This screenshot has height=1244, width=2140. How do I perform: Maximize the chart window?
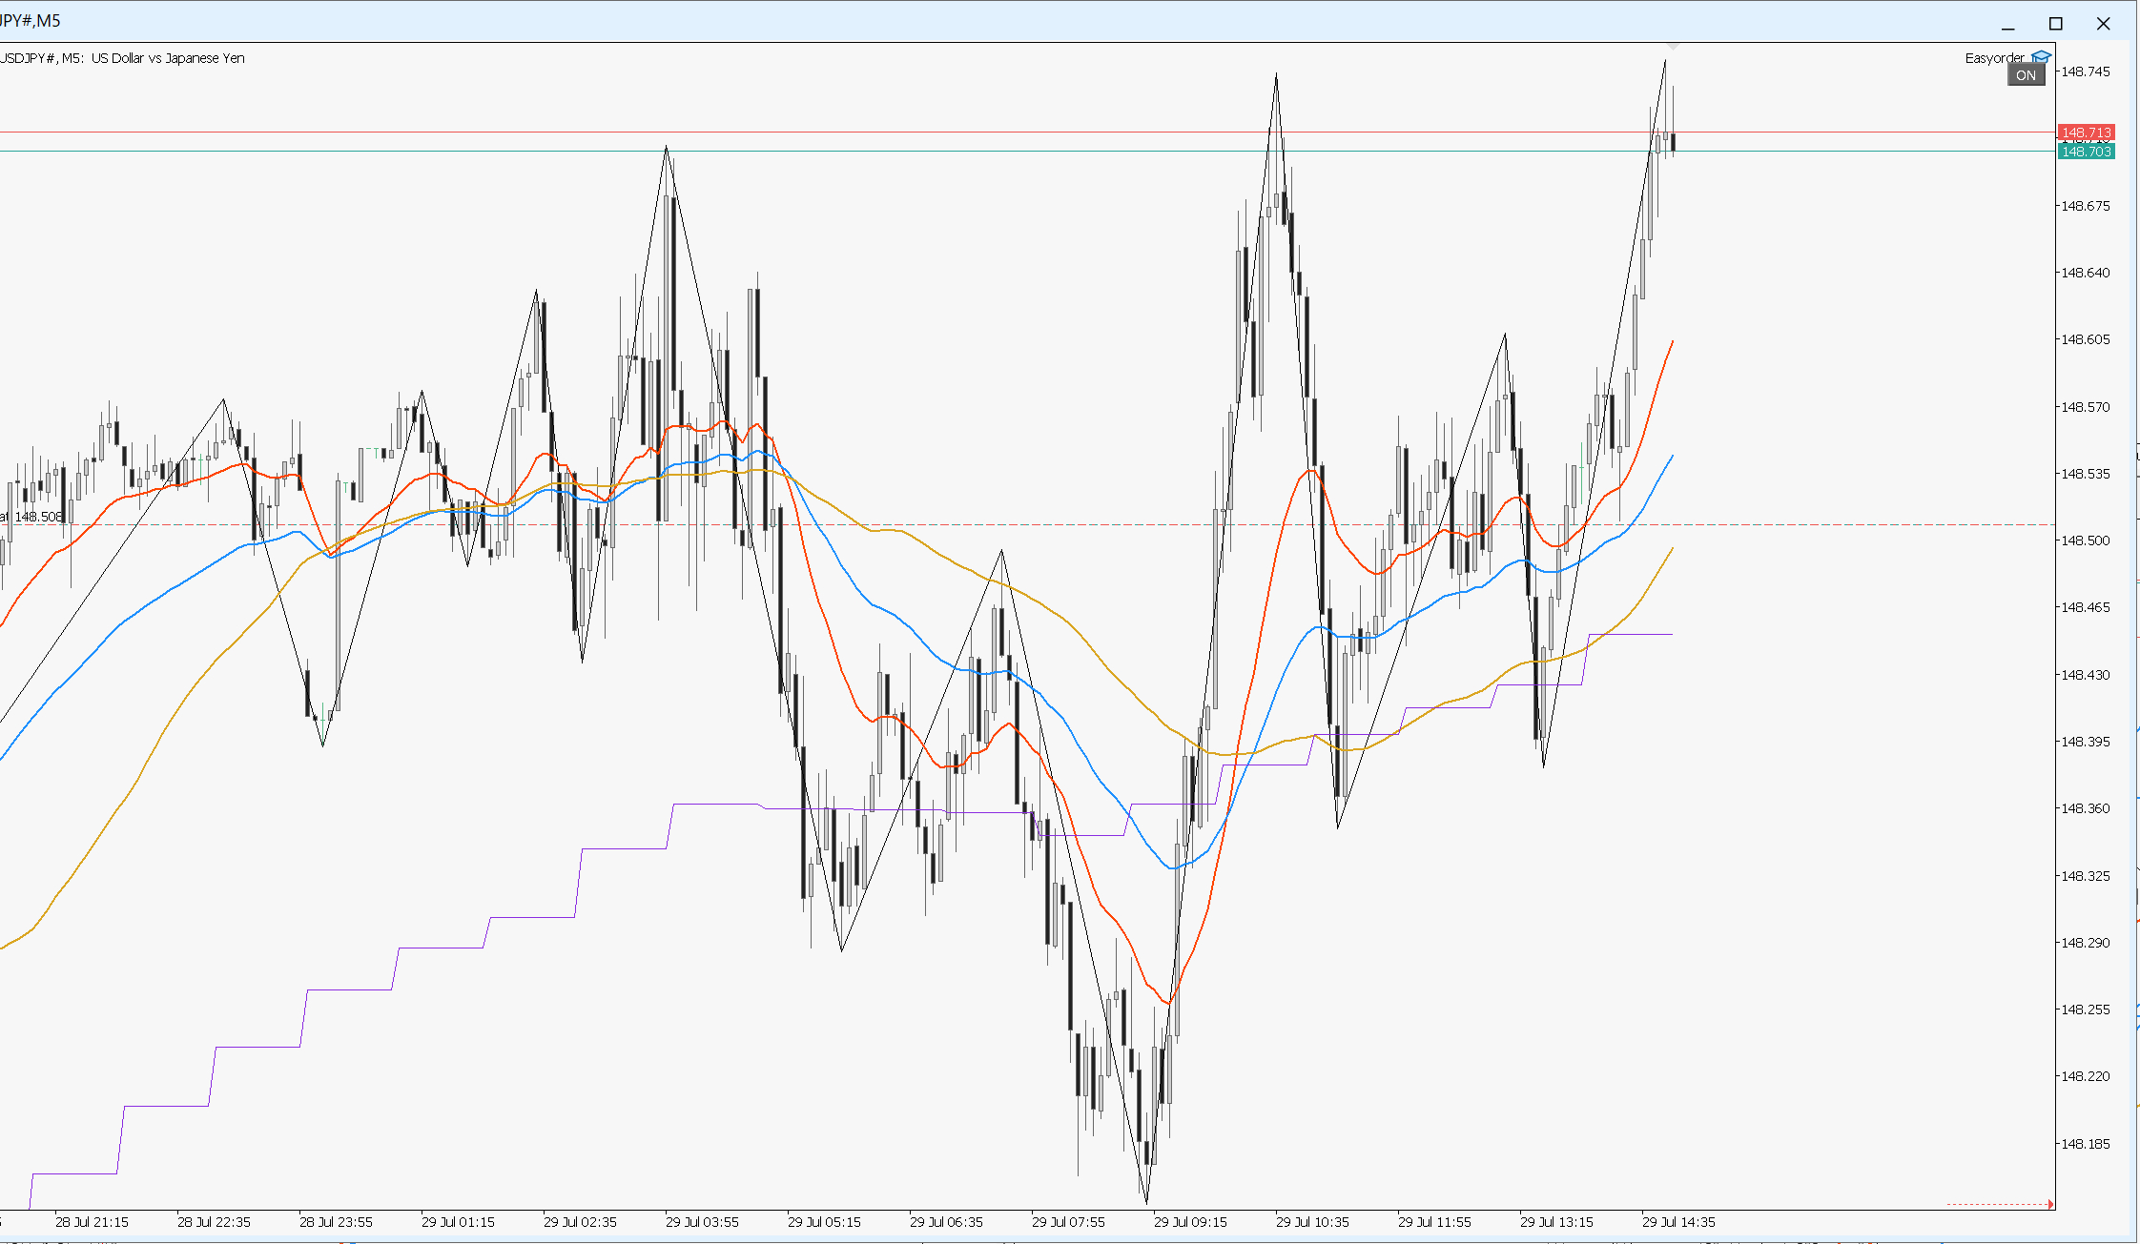coord(2056,24)
